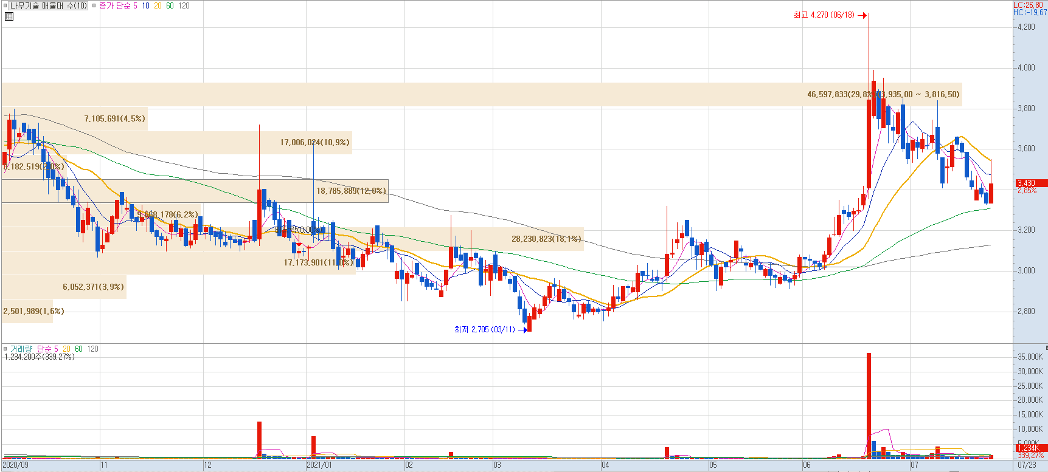Click the 4,200 price axis label
Screen dimensions: 1048x472
[1026, 27]
